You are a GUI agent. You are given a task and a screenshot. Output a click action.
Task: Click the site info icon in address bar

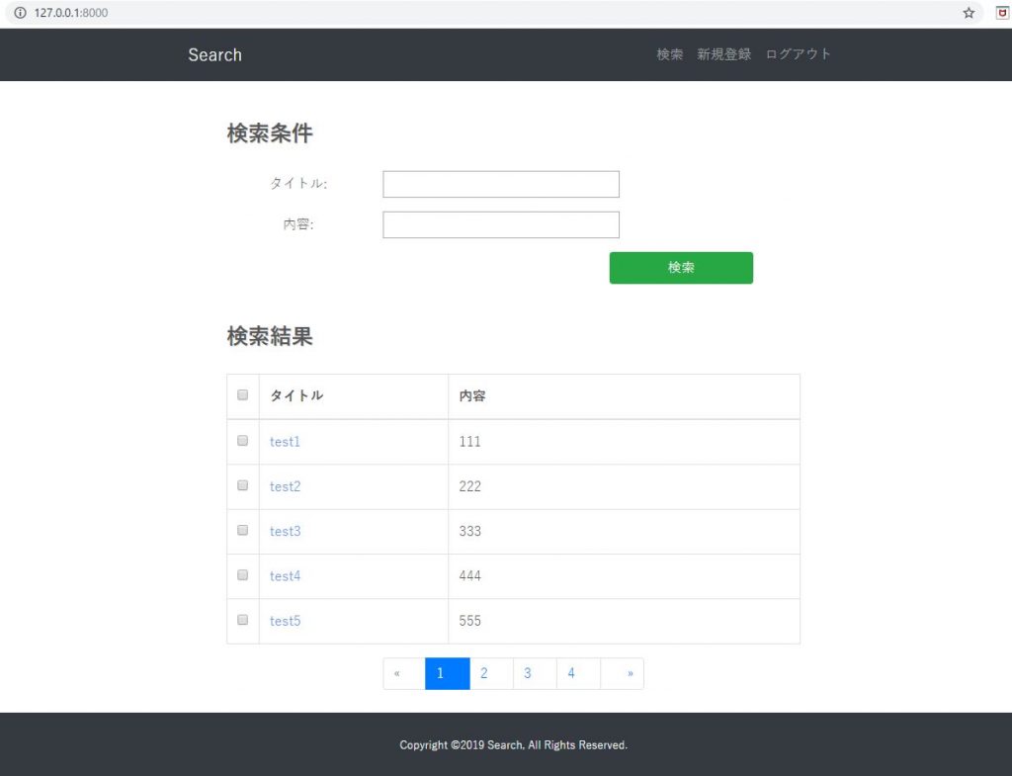point(19,13)
